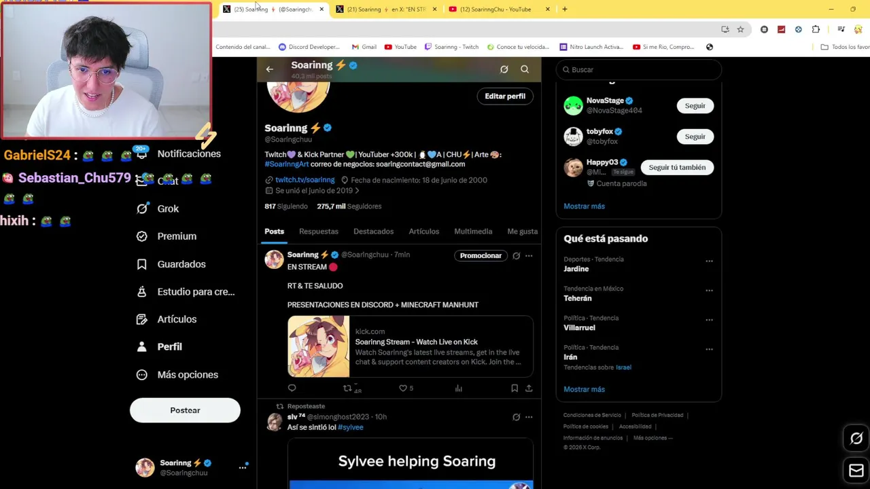The height and width of the screenshot is (489, 870).
Task: Search posts with profile magnifier icon
Action: [525, 69]
